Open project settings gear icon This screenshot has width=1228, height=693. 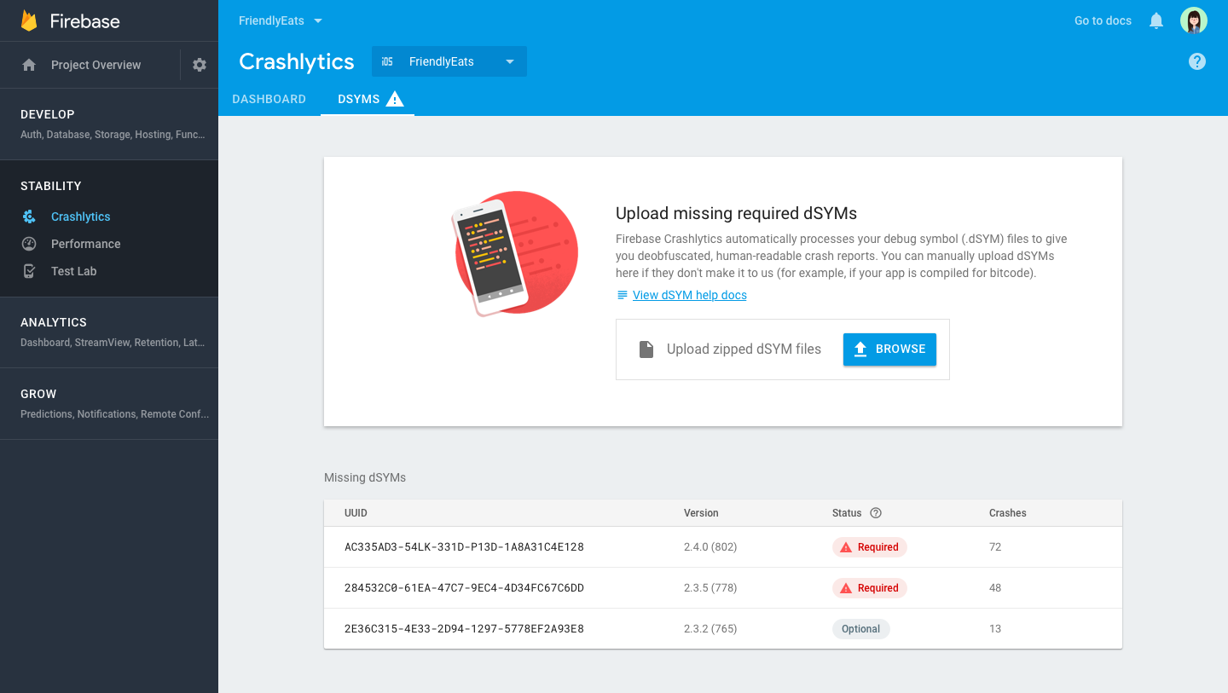(200, 65)
